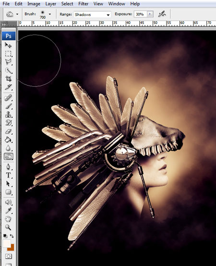This screenshot has height=266, width=216.
Task: Click the 700 brush size thumbnail
Action: [x=43, y=14]
